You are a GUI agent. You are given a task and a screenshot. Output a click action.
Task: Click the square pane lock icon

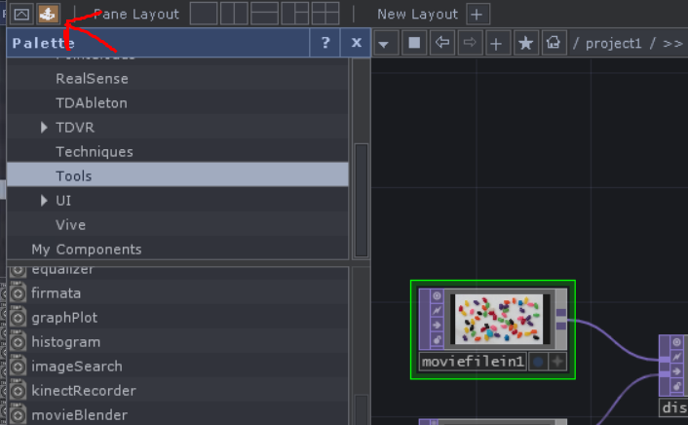coord(414,43)
